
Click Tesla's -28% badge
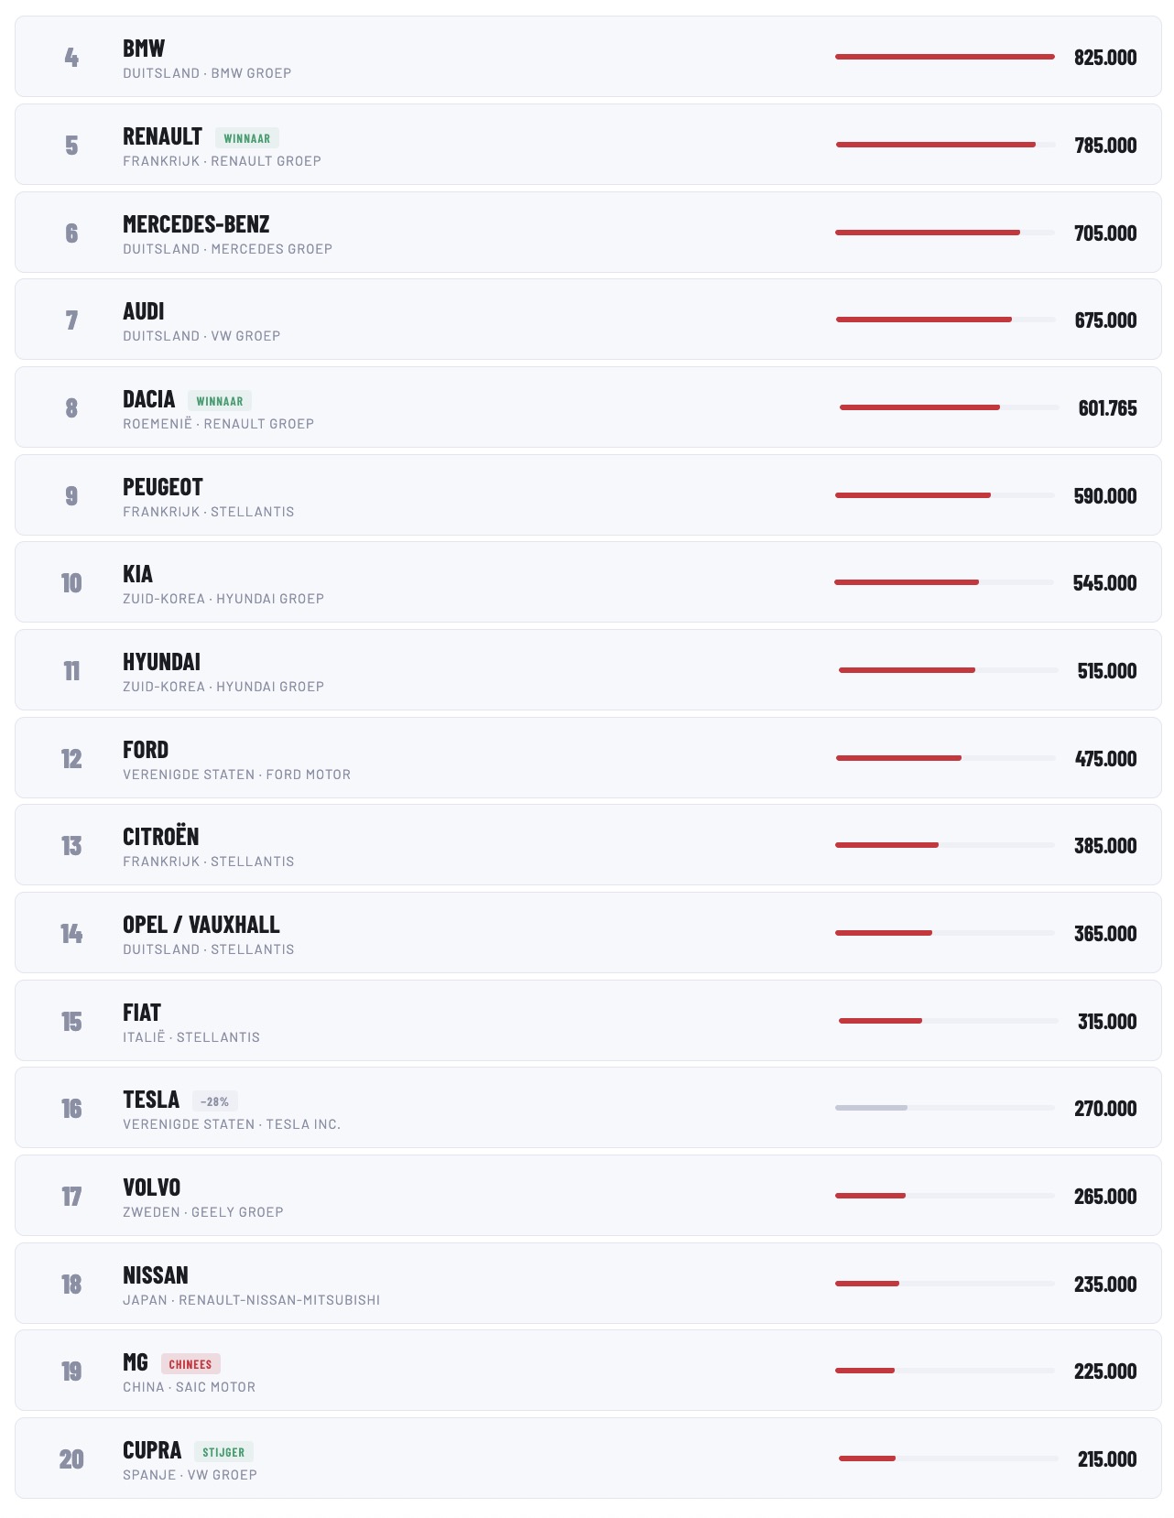tap(215, 1101)
